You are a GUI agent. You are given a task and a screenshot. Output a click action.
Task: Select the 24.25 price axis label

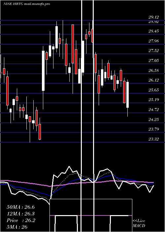click(154, 119)
